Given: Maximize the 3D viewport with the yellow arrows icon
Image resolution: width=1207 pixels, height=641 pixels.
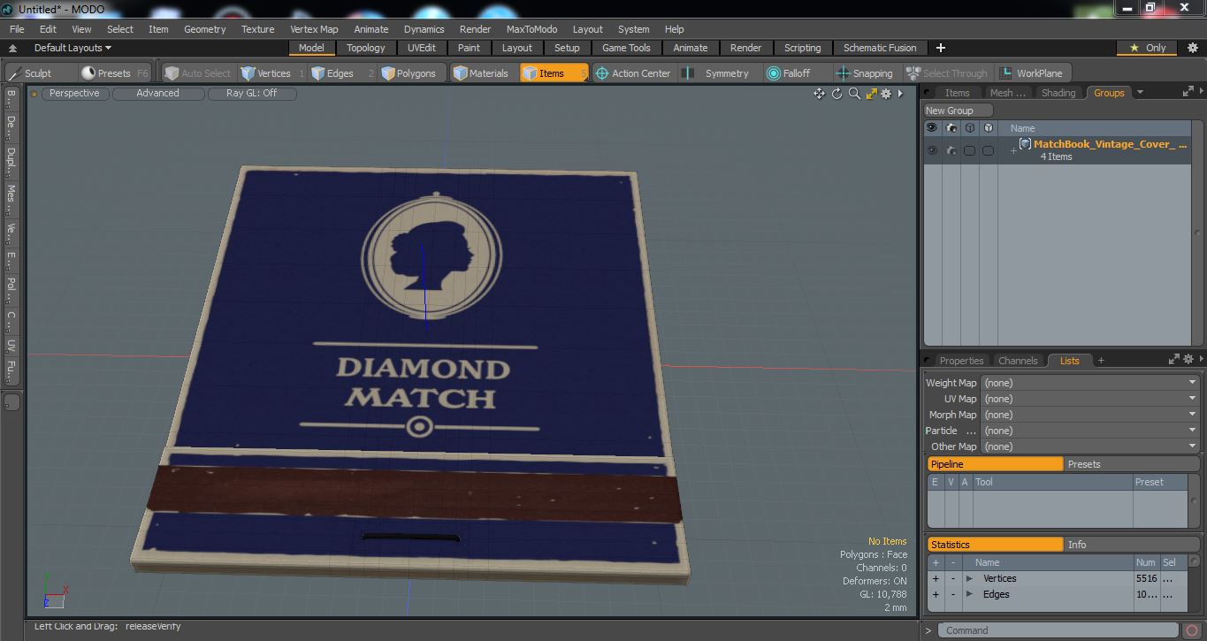Looking at the screenshot, I should point(871,94).
